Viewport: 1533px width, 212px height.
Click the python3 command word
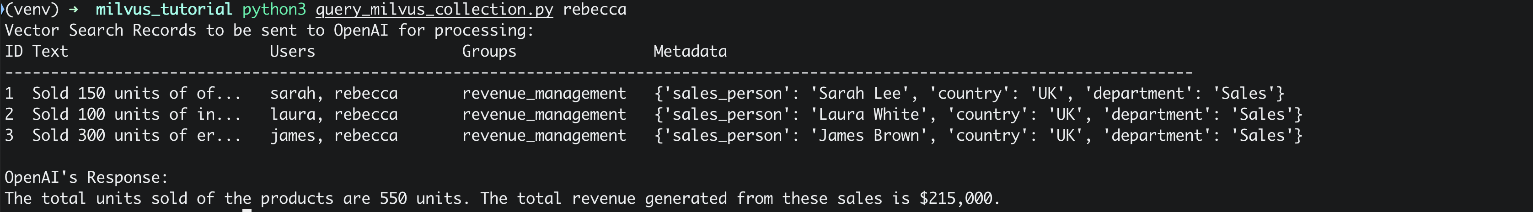(x=274, y=10)
